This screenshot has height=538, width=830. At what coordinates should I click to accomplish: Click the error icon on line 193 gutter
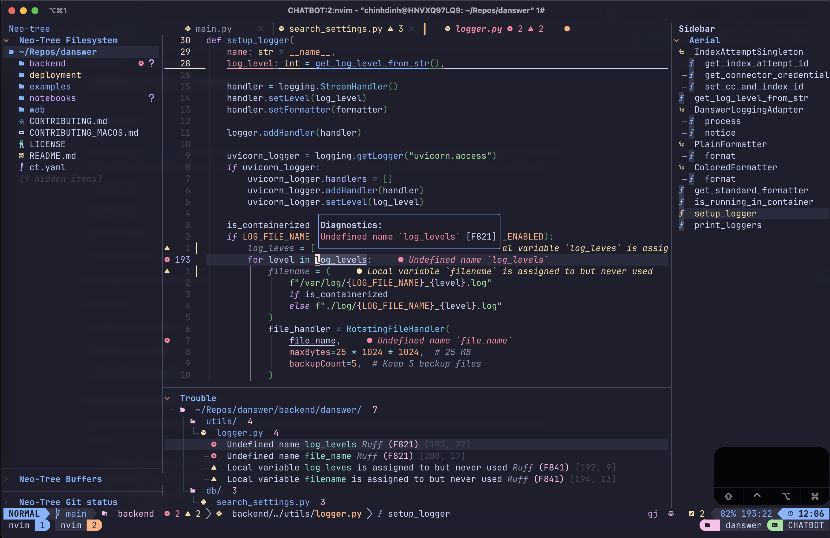point(167,260)
